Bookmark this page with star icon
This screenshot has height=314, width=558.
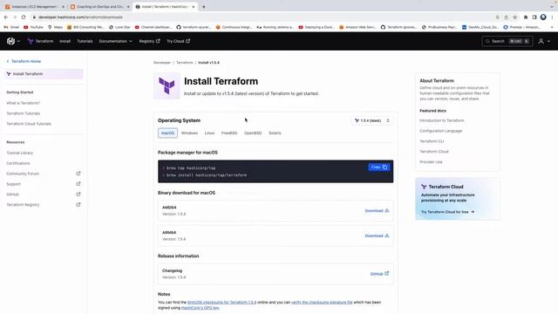[x=515, y=17]
